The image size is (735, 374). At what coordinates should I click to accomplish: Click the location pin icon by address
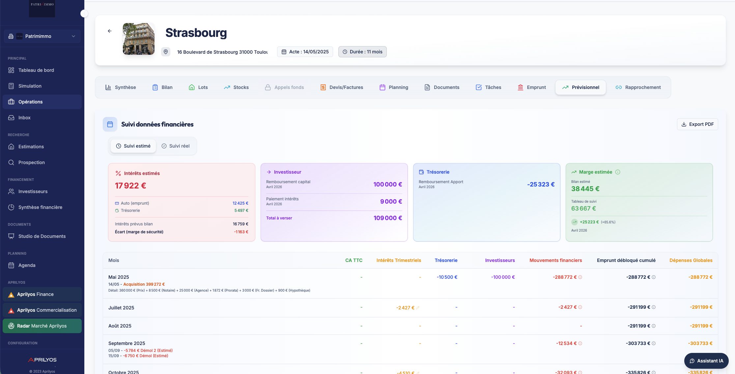(x=166, y=52)
